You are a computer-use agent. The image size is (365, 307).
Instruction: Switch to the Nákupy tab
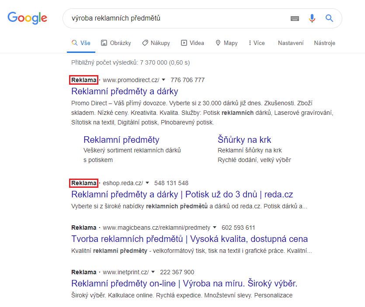click(156, 43)
